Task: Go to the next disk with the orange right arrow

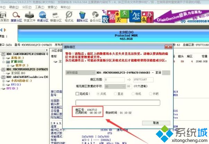Action: point(5,30)
